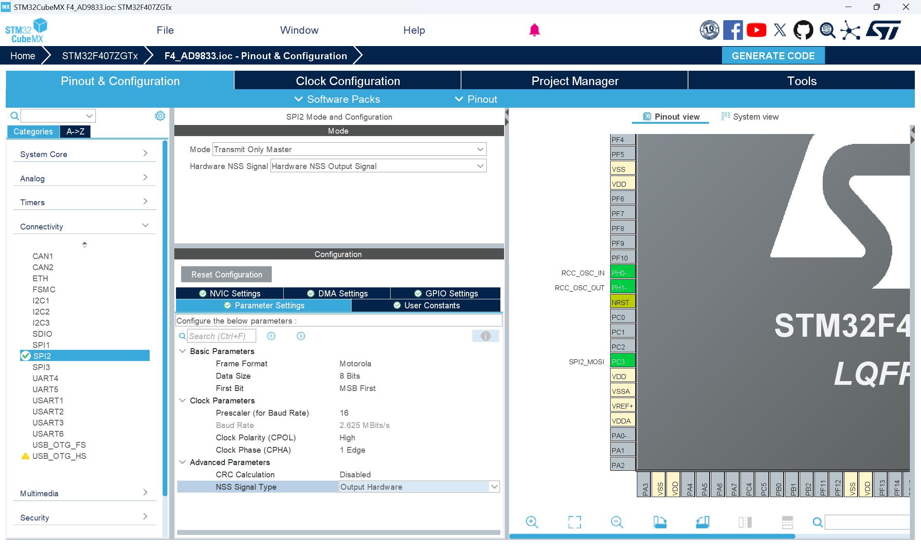Switch peripheral list to A->Z sorting

(75, 132)
